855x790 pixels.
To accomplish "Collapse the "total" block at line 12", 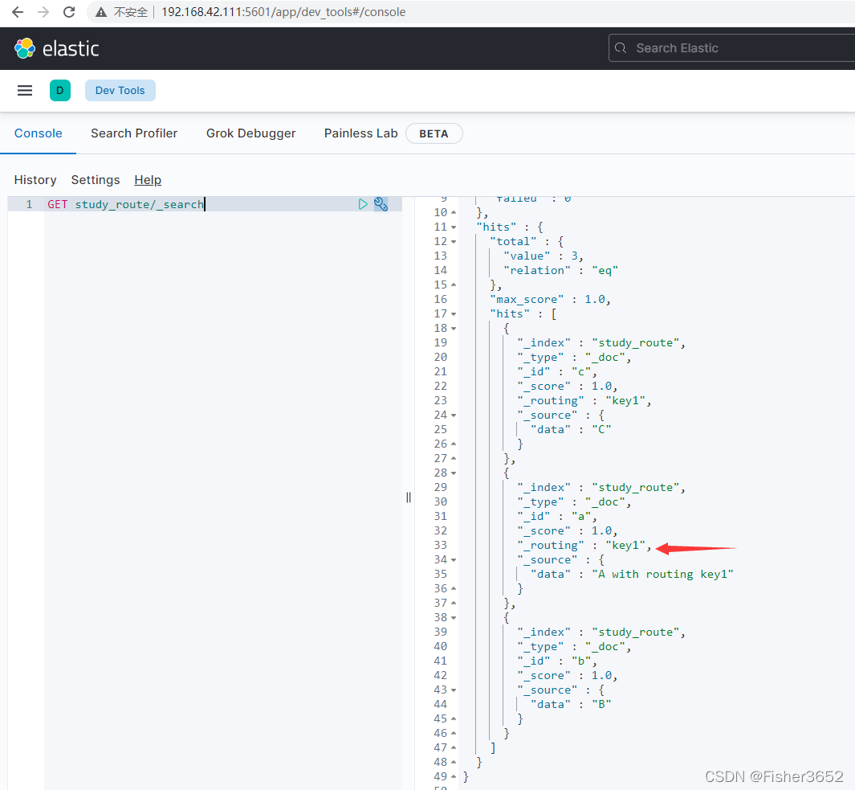I will pos(454,241).
